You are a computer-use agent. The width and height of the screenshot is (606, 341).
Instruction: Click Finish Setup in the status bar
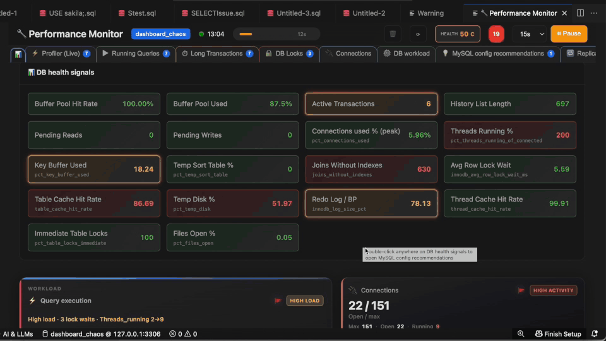click(558, 333)
